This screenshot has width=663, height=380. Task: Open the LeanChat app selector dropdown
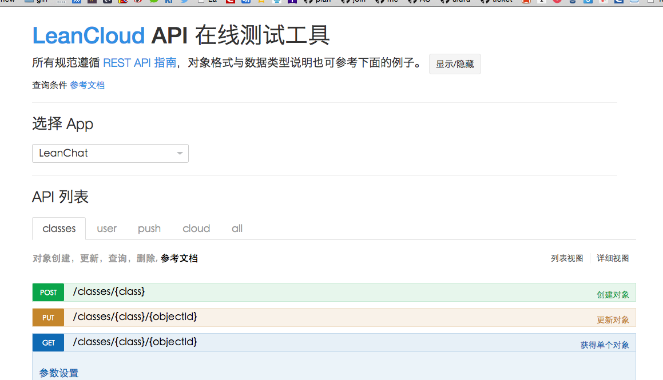[110, 153]
